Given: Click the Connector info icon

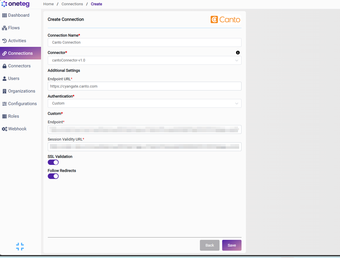Looking at the screenshot, I should pos(238,53).
